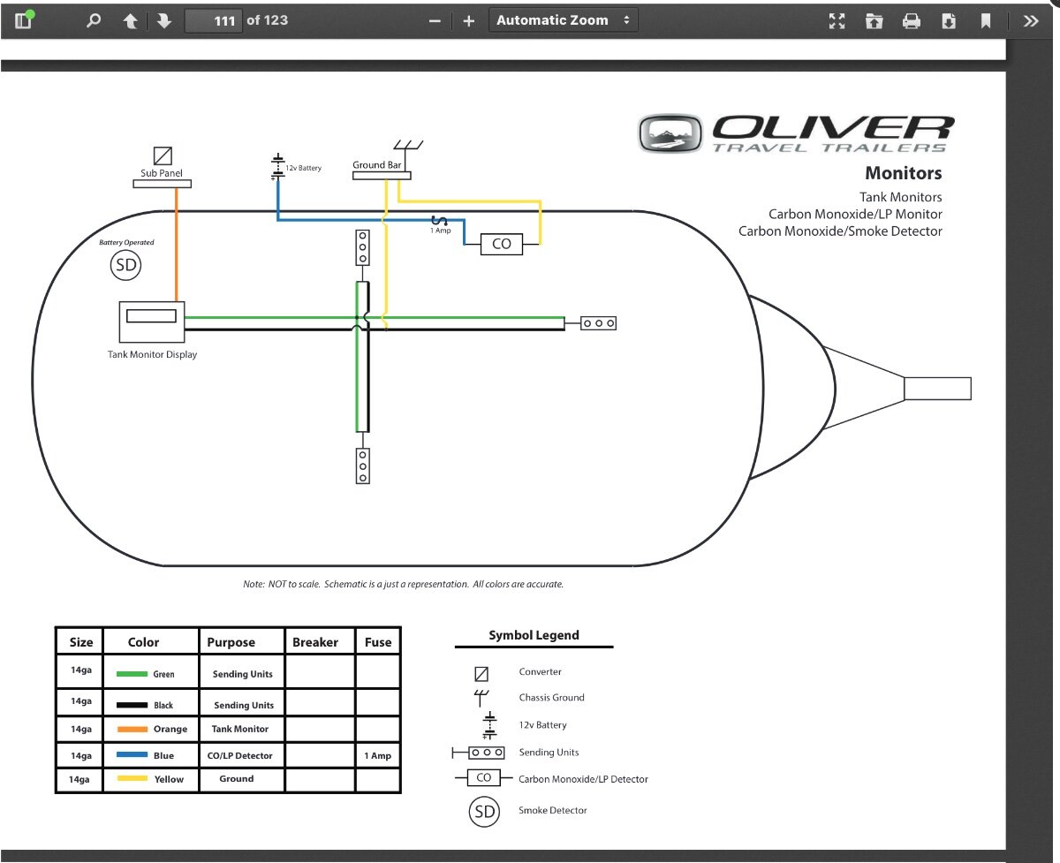Click the Sub Panel label
This screenshot has width=1060, height=863.
coord(162,173)
